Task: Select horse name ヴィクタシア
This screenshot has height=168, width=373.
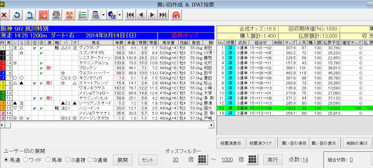Action: click(89, 48)
